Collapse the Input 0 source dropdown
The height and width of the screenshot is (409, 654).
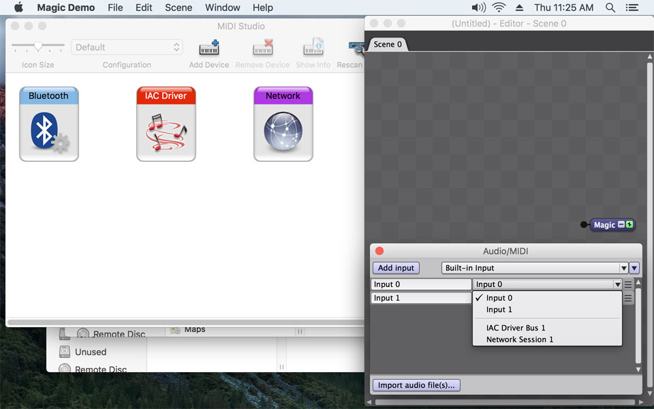(617, 285)
